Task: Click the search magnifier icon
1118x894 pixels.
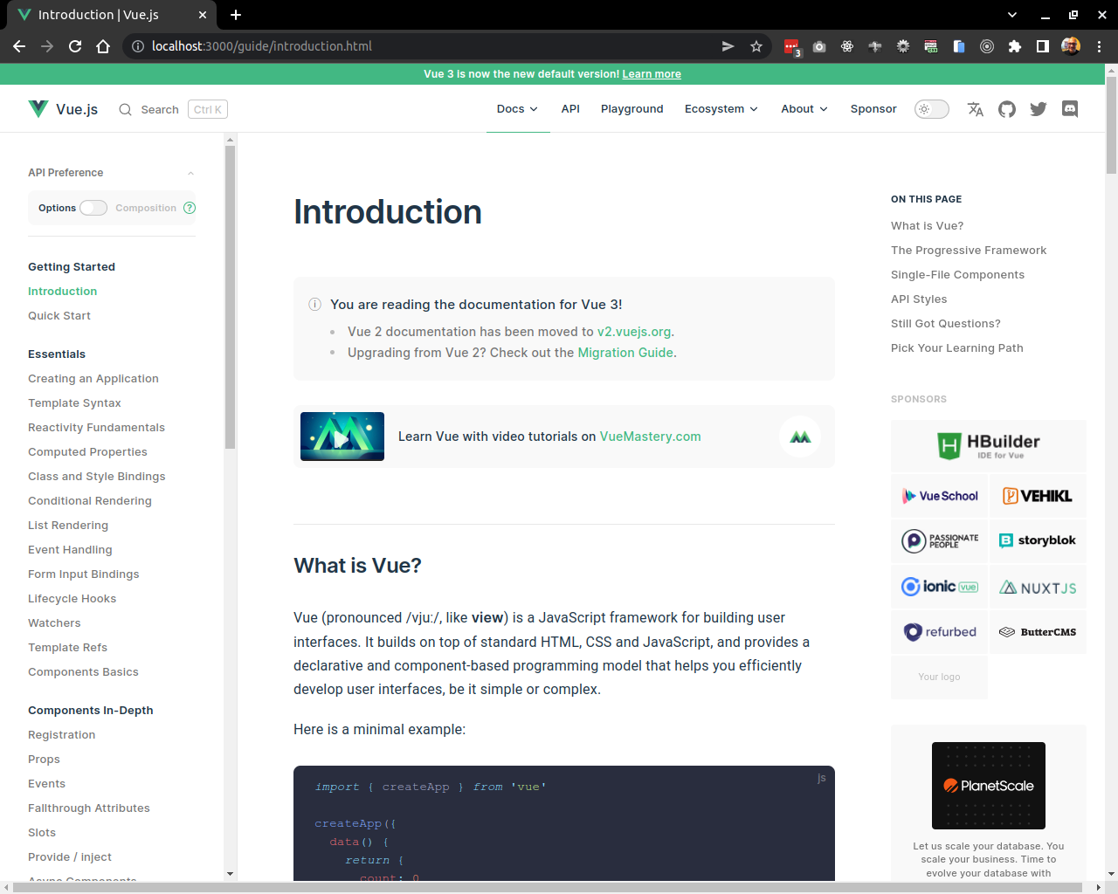Action: [126, 109]
